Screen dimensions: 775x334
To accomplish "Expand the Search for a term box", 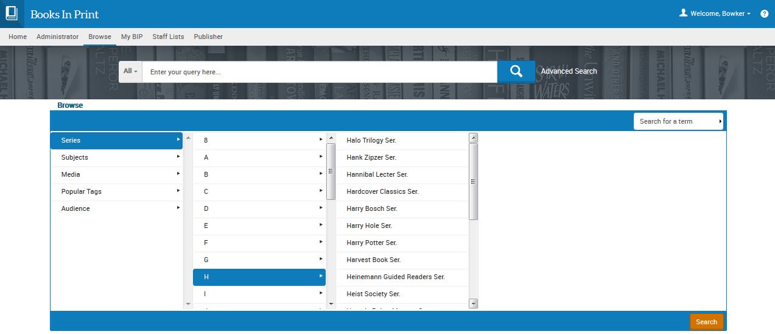I will pyautogui.click(x=678, y=121).
